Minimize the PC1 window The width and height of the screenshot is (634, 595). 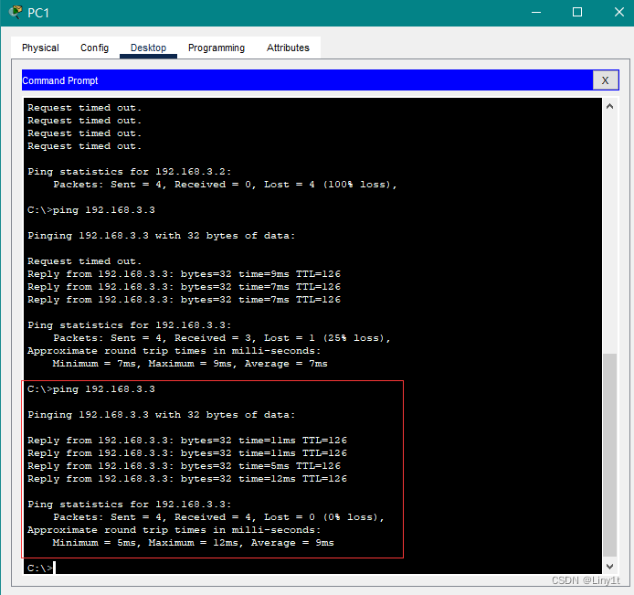pos(536,13)
